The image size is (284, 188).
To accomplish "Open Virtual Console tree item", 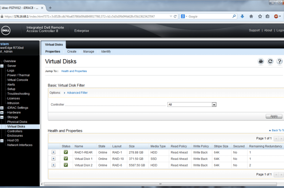I will (17, 80).
